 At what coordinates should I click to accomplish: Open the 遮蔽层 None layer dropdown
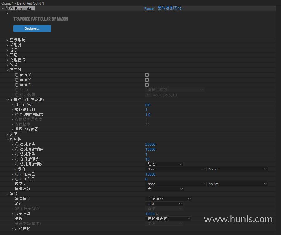tap(176, 184)
